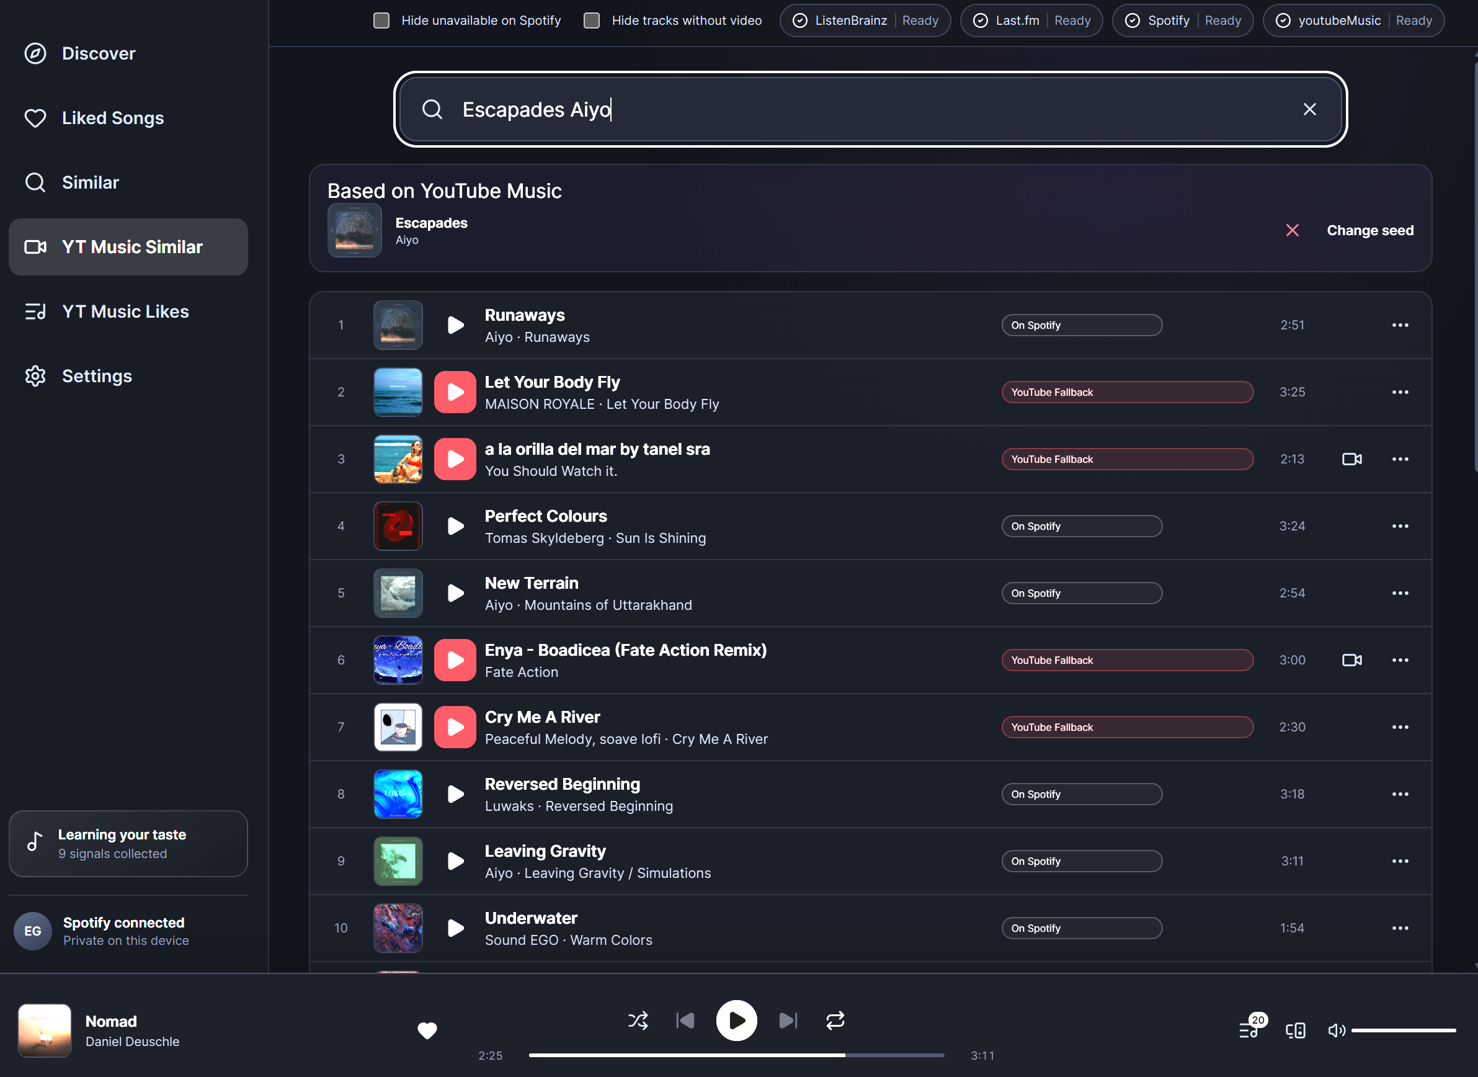This screenshot has width=1478, height=1077.
Task: Click the Last.fm Ready status chip
Action: (1031, 21)
